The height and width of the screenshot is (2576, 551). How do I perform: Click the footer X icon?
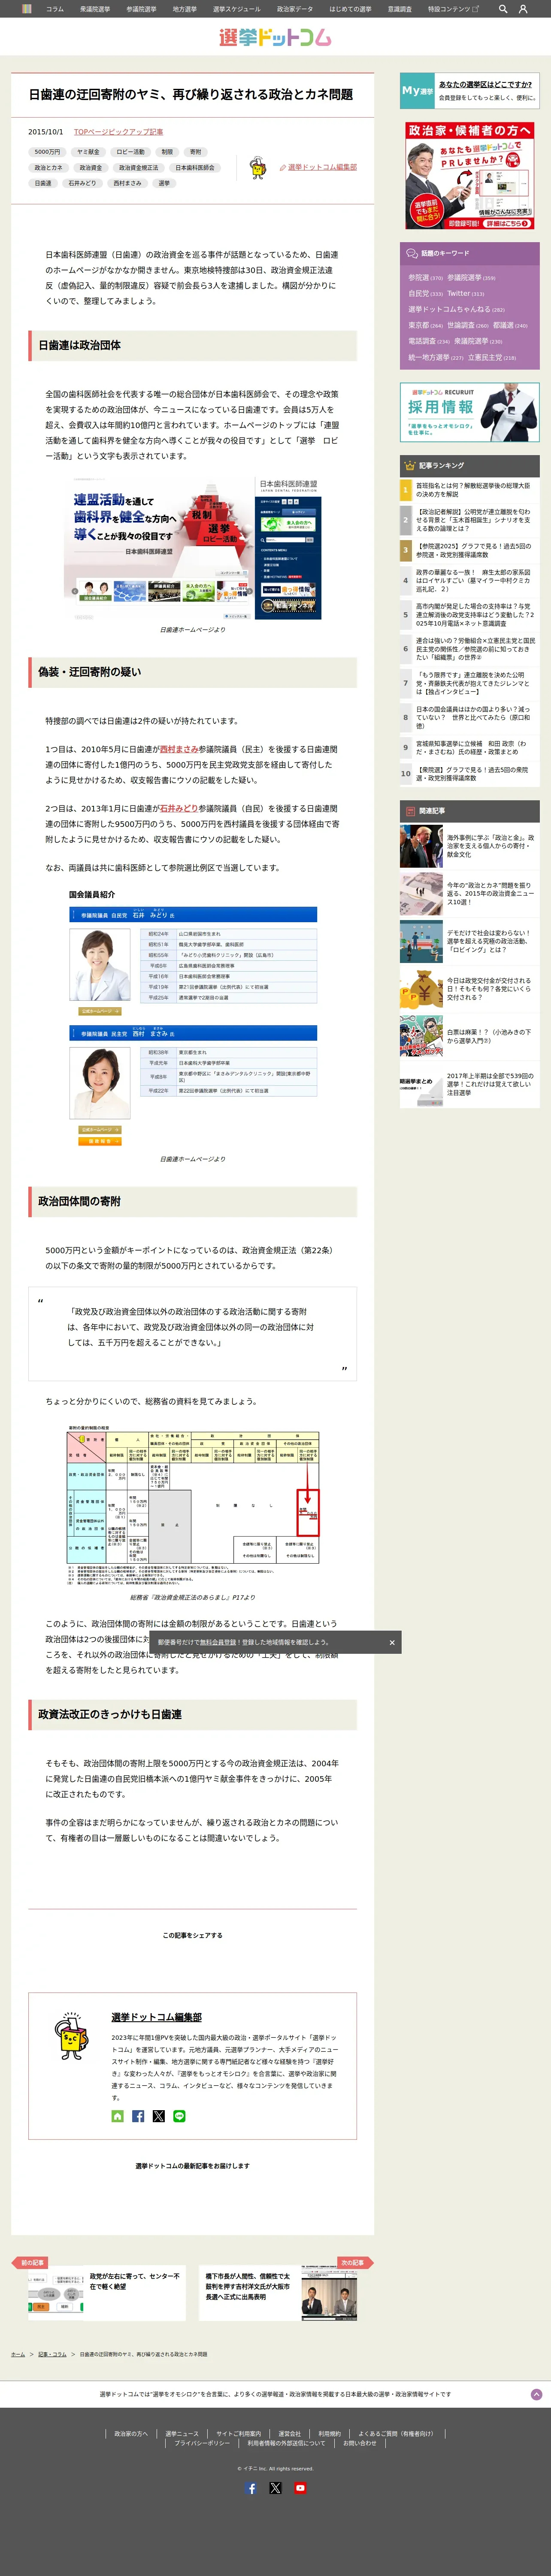tap(275, 2488)
